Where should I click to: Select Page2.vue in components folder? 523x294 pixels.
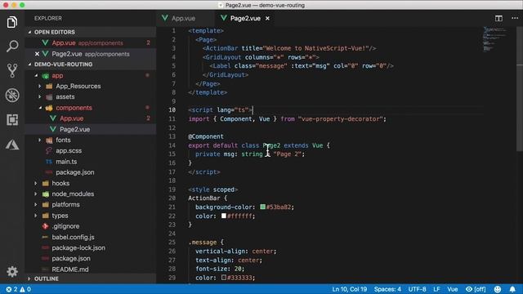tap(91, 129)
